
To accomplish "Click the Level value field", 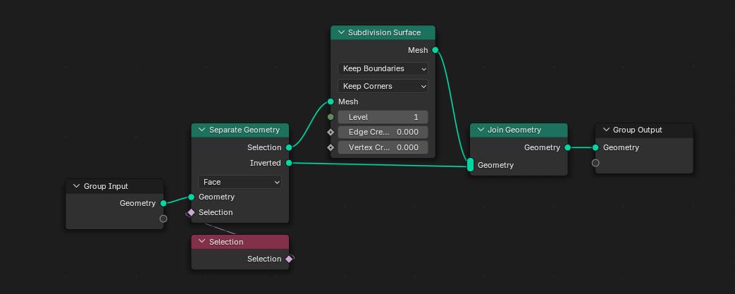I will pyautogui.click(x=383, y=117).
